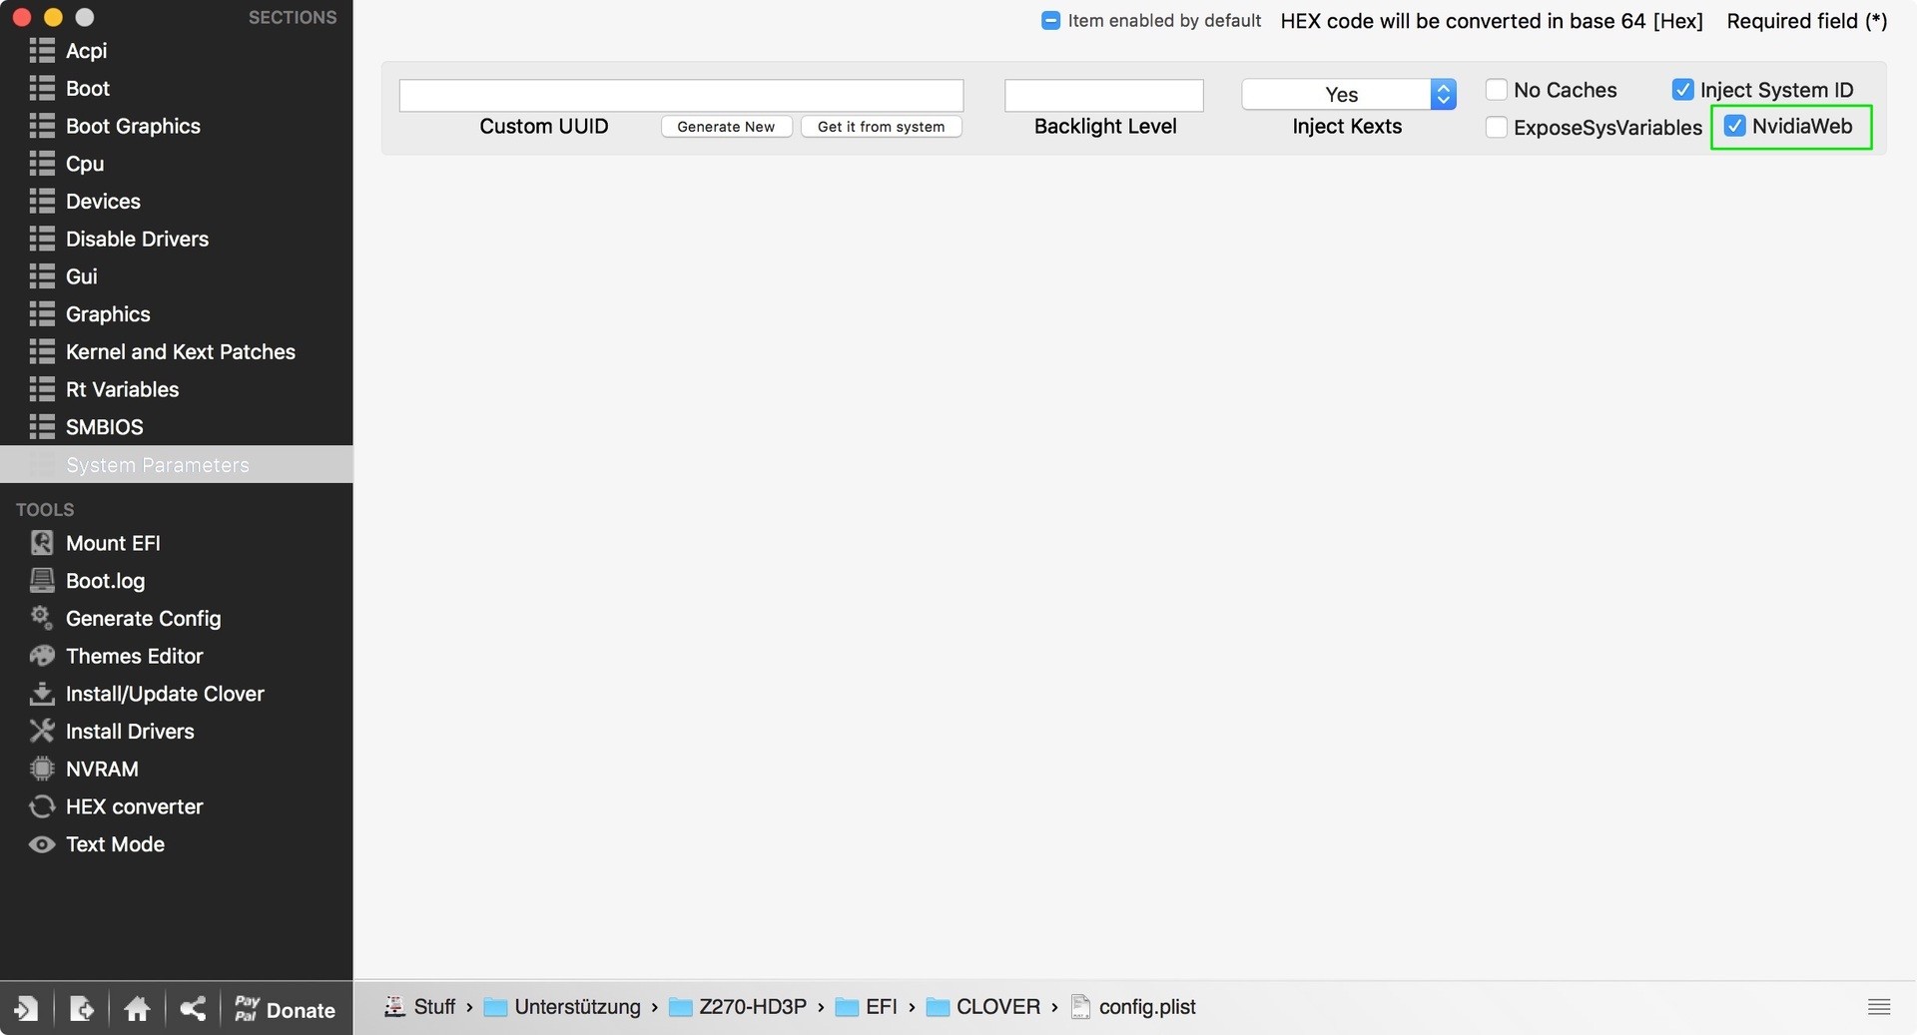
Task: Click the PayPal Donate button
Action: pyautogui.click(x=285, y=1009)
